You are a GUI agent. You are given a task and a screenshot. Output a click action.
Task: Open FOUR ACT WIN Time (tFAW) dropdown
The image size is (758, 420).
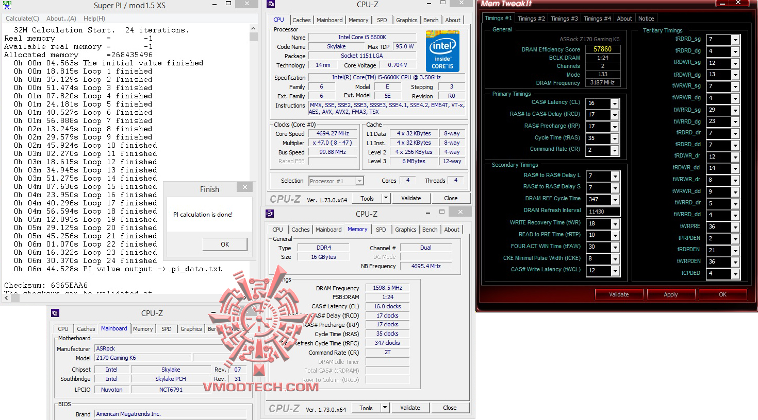pyautogui.click(x=615, y=248)
